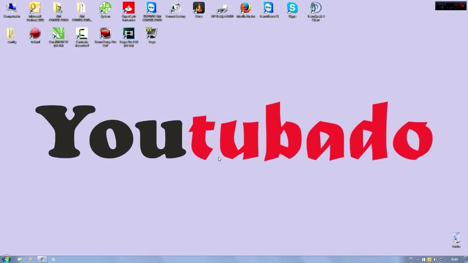Open the volume control in tray
The width and height of the screenshot is (468, 263).
coord(435,259)
